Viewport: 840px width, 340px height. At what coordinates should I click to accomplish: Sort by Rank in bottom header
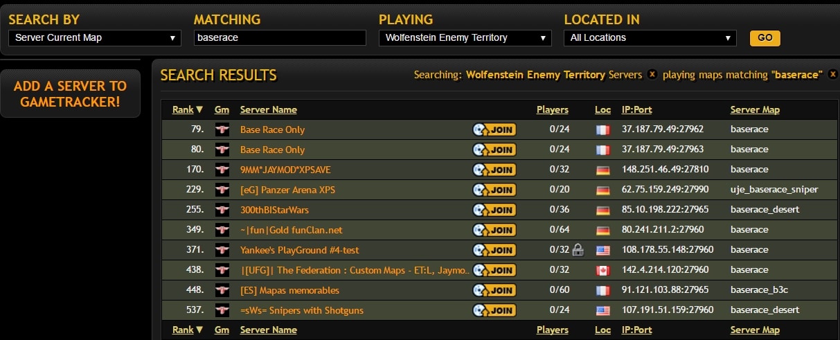pos(188,330)
